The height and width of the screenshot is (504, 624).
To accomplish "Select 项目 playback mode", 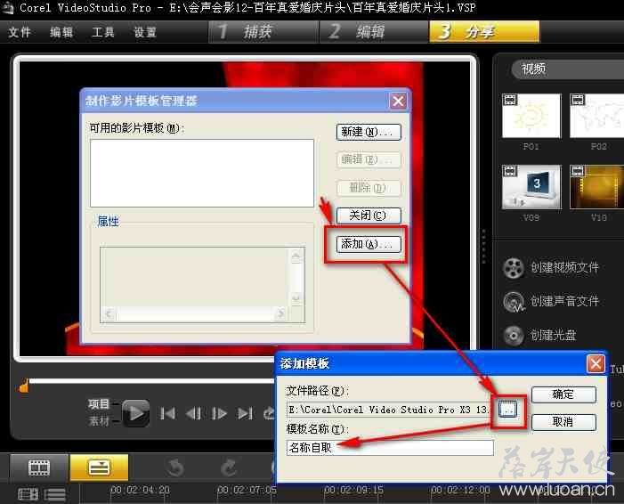I will click(98, 404).
